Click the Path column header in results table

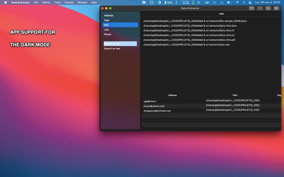[235, 95]
